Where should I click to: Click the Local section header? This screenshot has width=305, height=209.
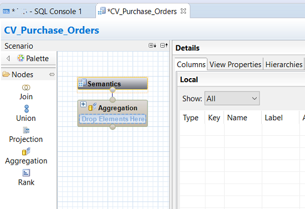189,79
